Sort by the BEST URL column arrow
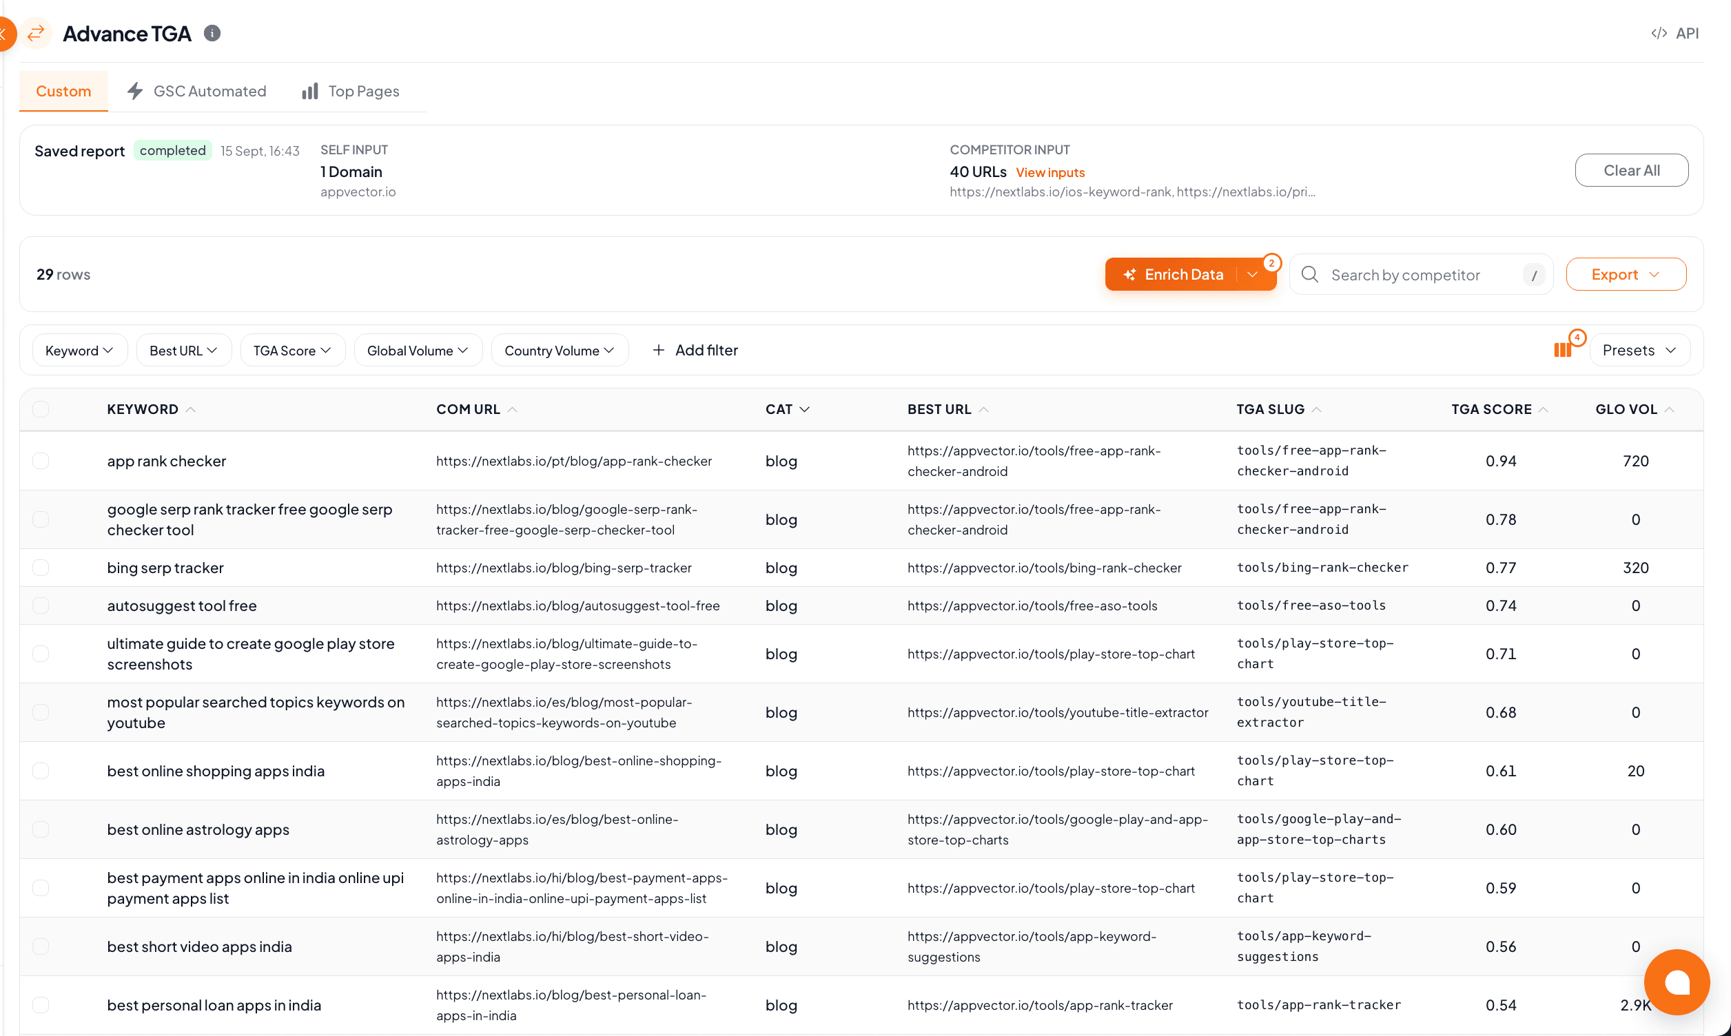 point(984,409)
